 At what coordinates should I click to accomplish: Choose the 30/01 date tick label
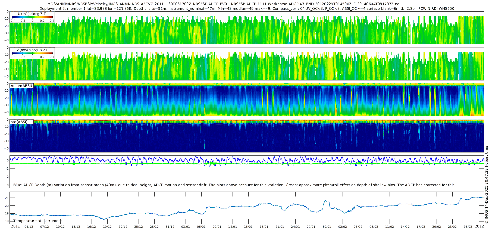(327, 227)
